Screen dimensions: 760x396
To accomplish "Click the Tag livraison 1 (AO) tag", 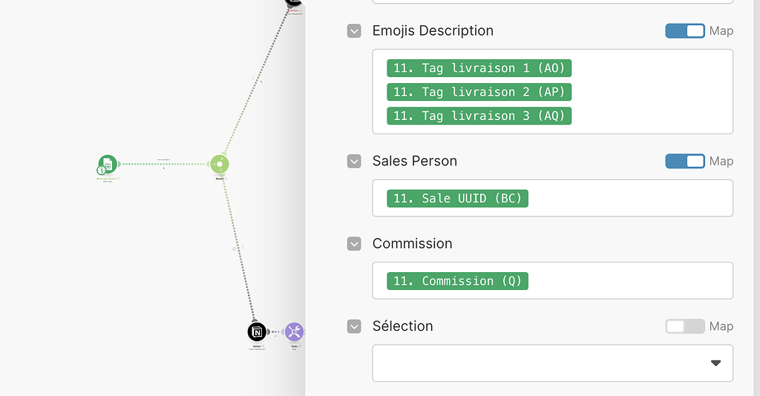I will click(479, 68).
